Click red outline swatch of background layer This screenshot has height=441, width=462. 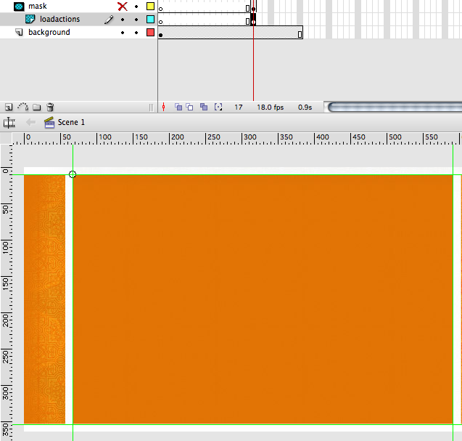[x=151, y=32]
